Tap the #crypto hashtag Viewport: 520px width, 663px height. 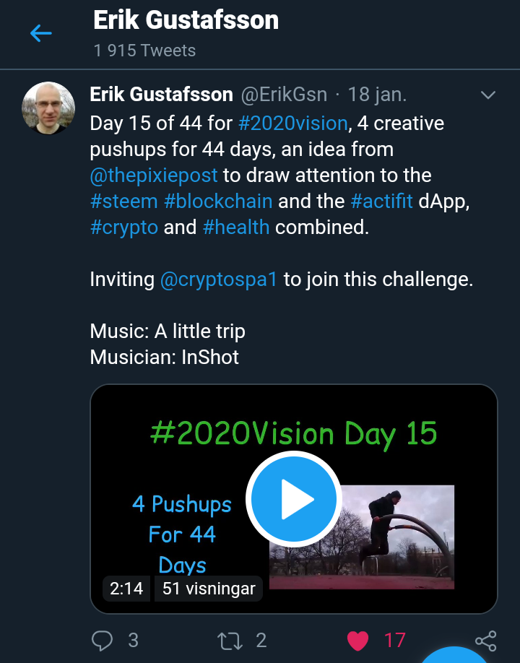[x=124, y=227]
